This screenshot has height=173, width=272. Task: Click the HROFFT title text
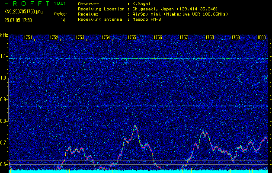click(x=27, y=3)
